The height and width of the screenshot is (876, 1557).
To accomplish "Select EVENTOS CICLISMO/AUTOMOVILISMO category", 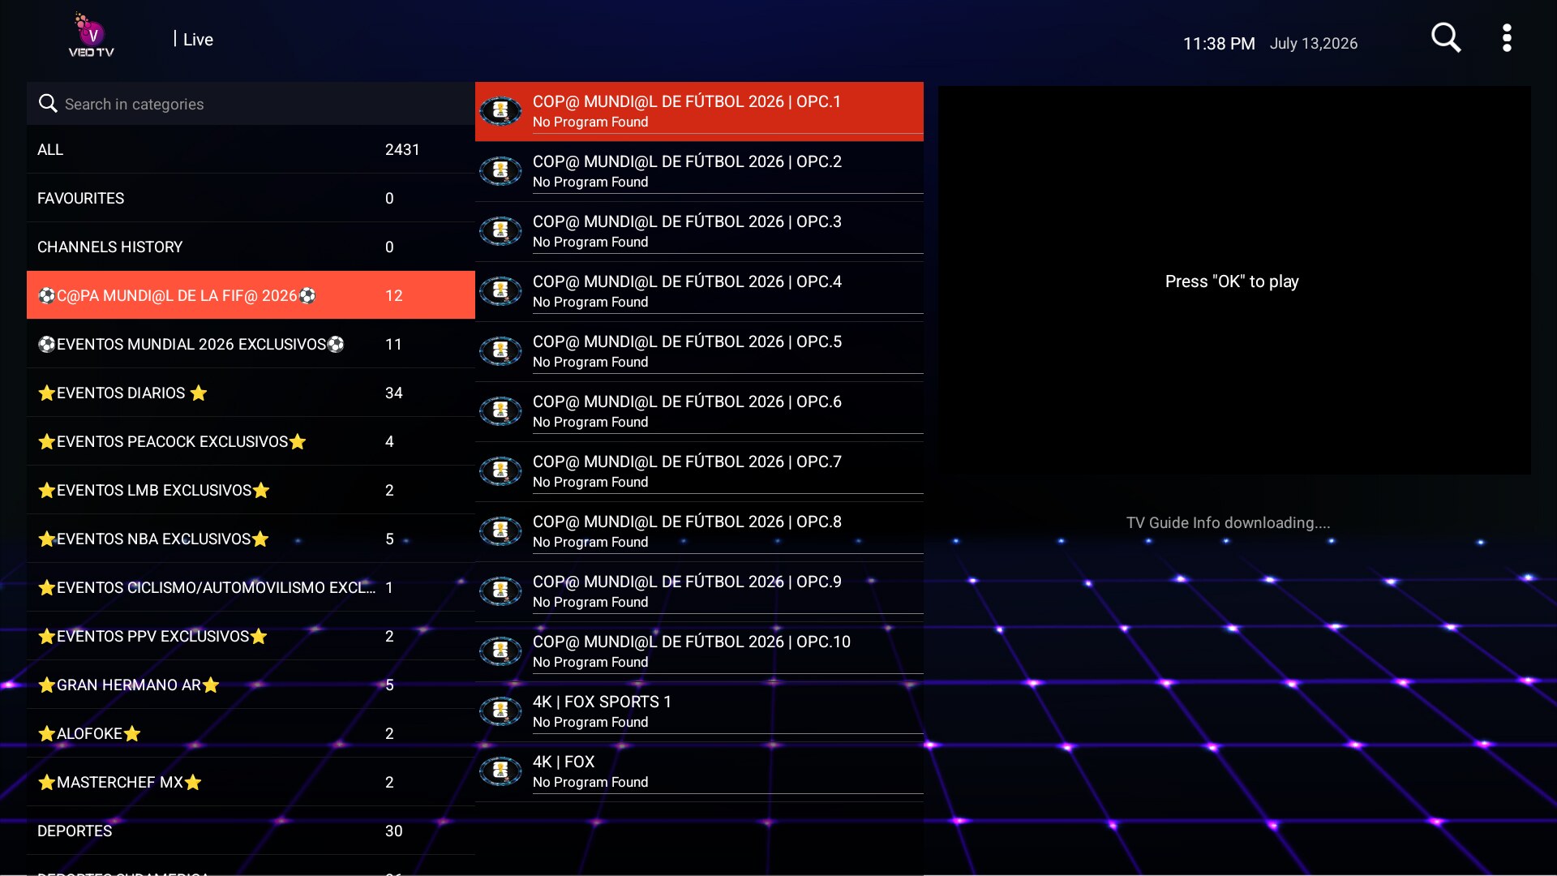I will click(x=251, y=587).
